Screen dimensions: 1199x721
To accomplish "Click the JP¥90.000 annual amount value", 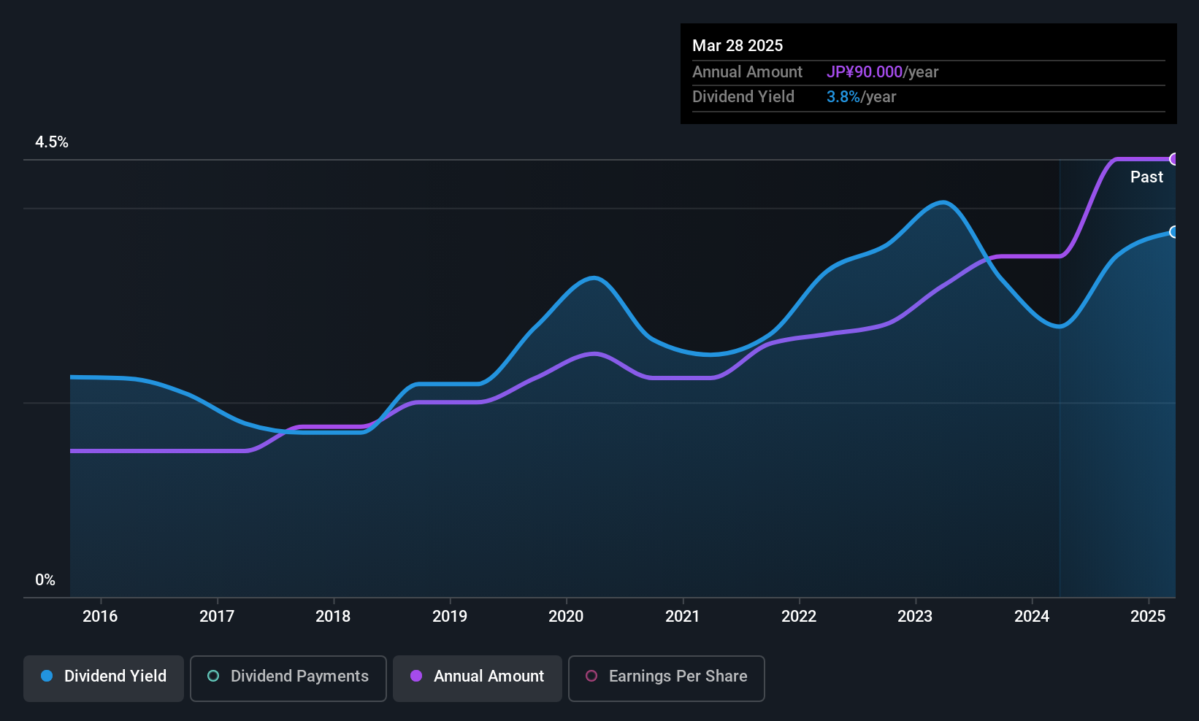I will (x=865, y=72).
